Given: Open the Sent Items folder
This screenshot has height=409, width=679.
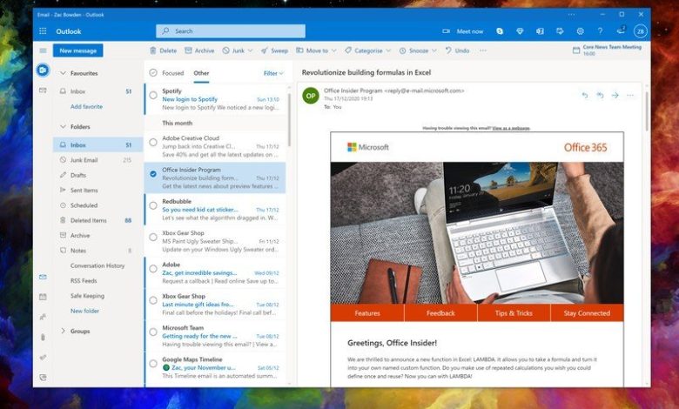Looking at the screenshot, I should [97, 190].
